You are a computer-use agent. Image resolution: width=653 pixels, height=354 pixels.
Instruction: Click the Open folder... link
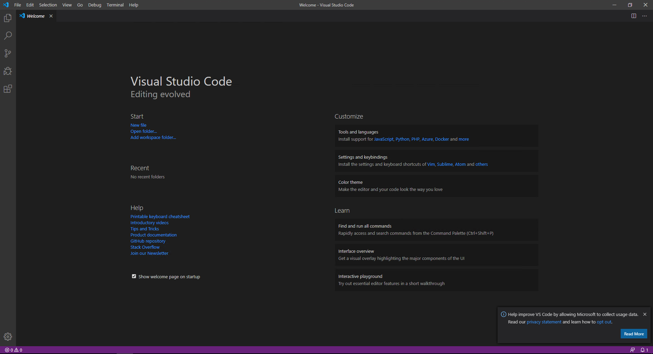click(x=144, y=131)
